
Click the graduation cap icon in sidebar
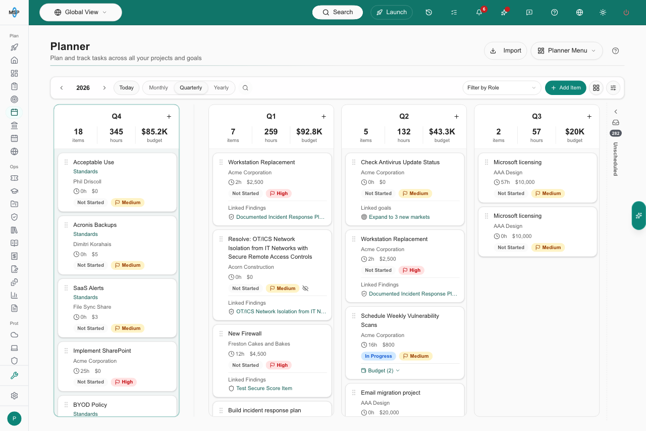pos(14,191)
